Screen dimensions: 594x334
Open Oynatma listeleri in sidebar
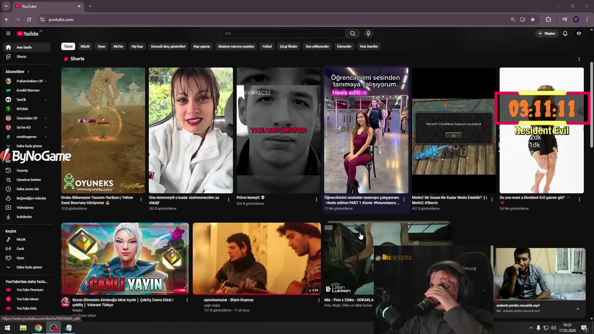click(28, 180)
